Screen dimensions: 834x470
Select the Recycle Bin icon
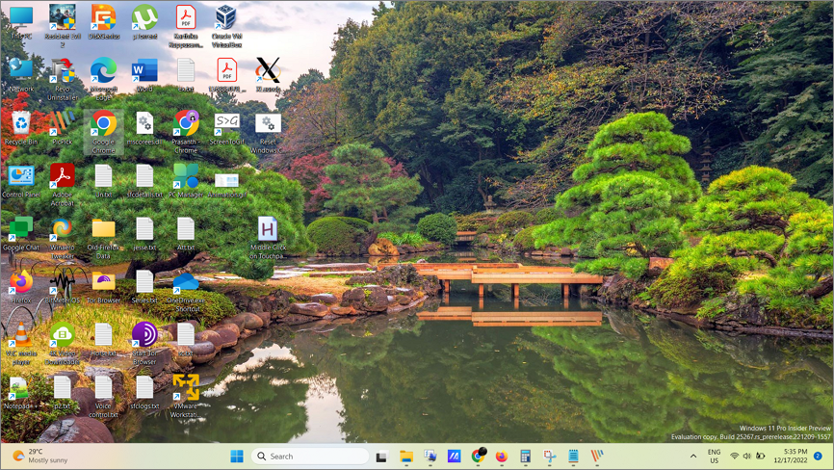(21, 128)
